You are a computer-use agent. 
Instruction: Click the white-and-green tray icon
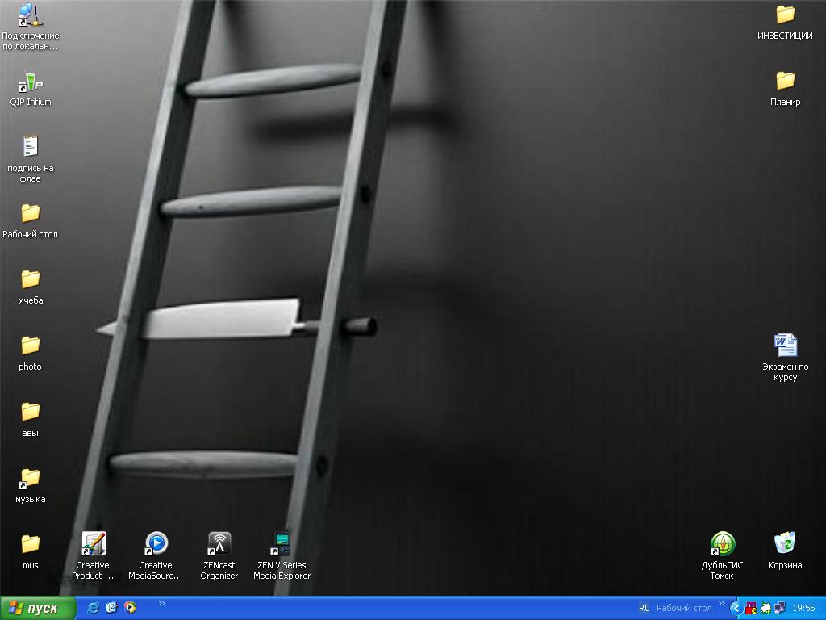(x=766, y=609)
